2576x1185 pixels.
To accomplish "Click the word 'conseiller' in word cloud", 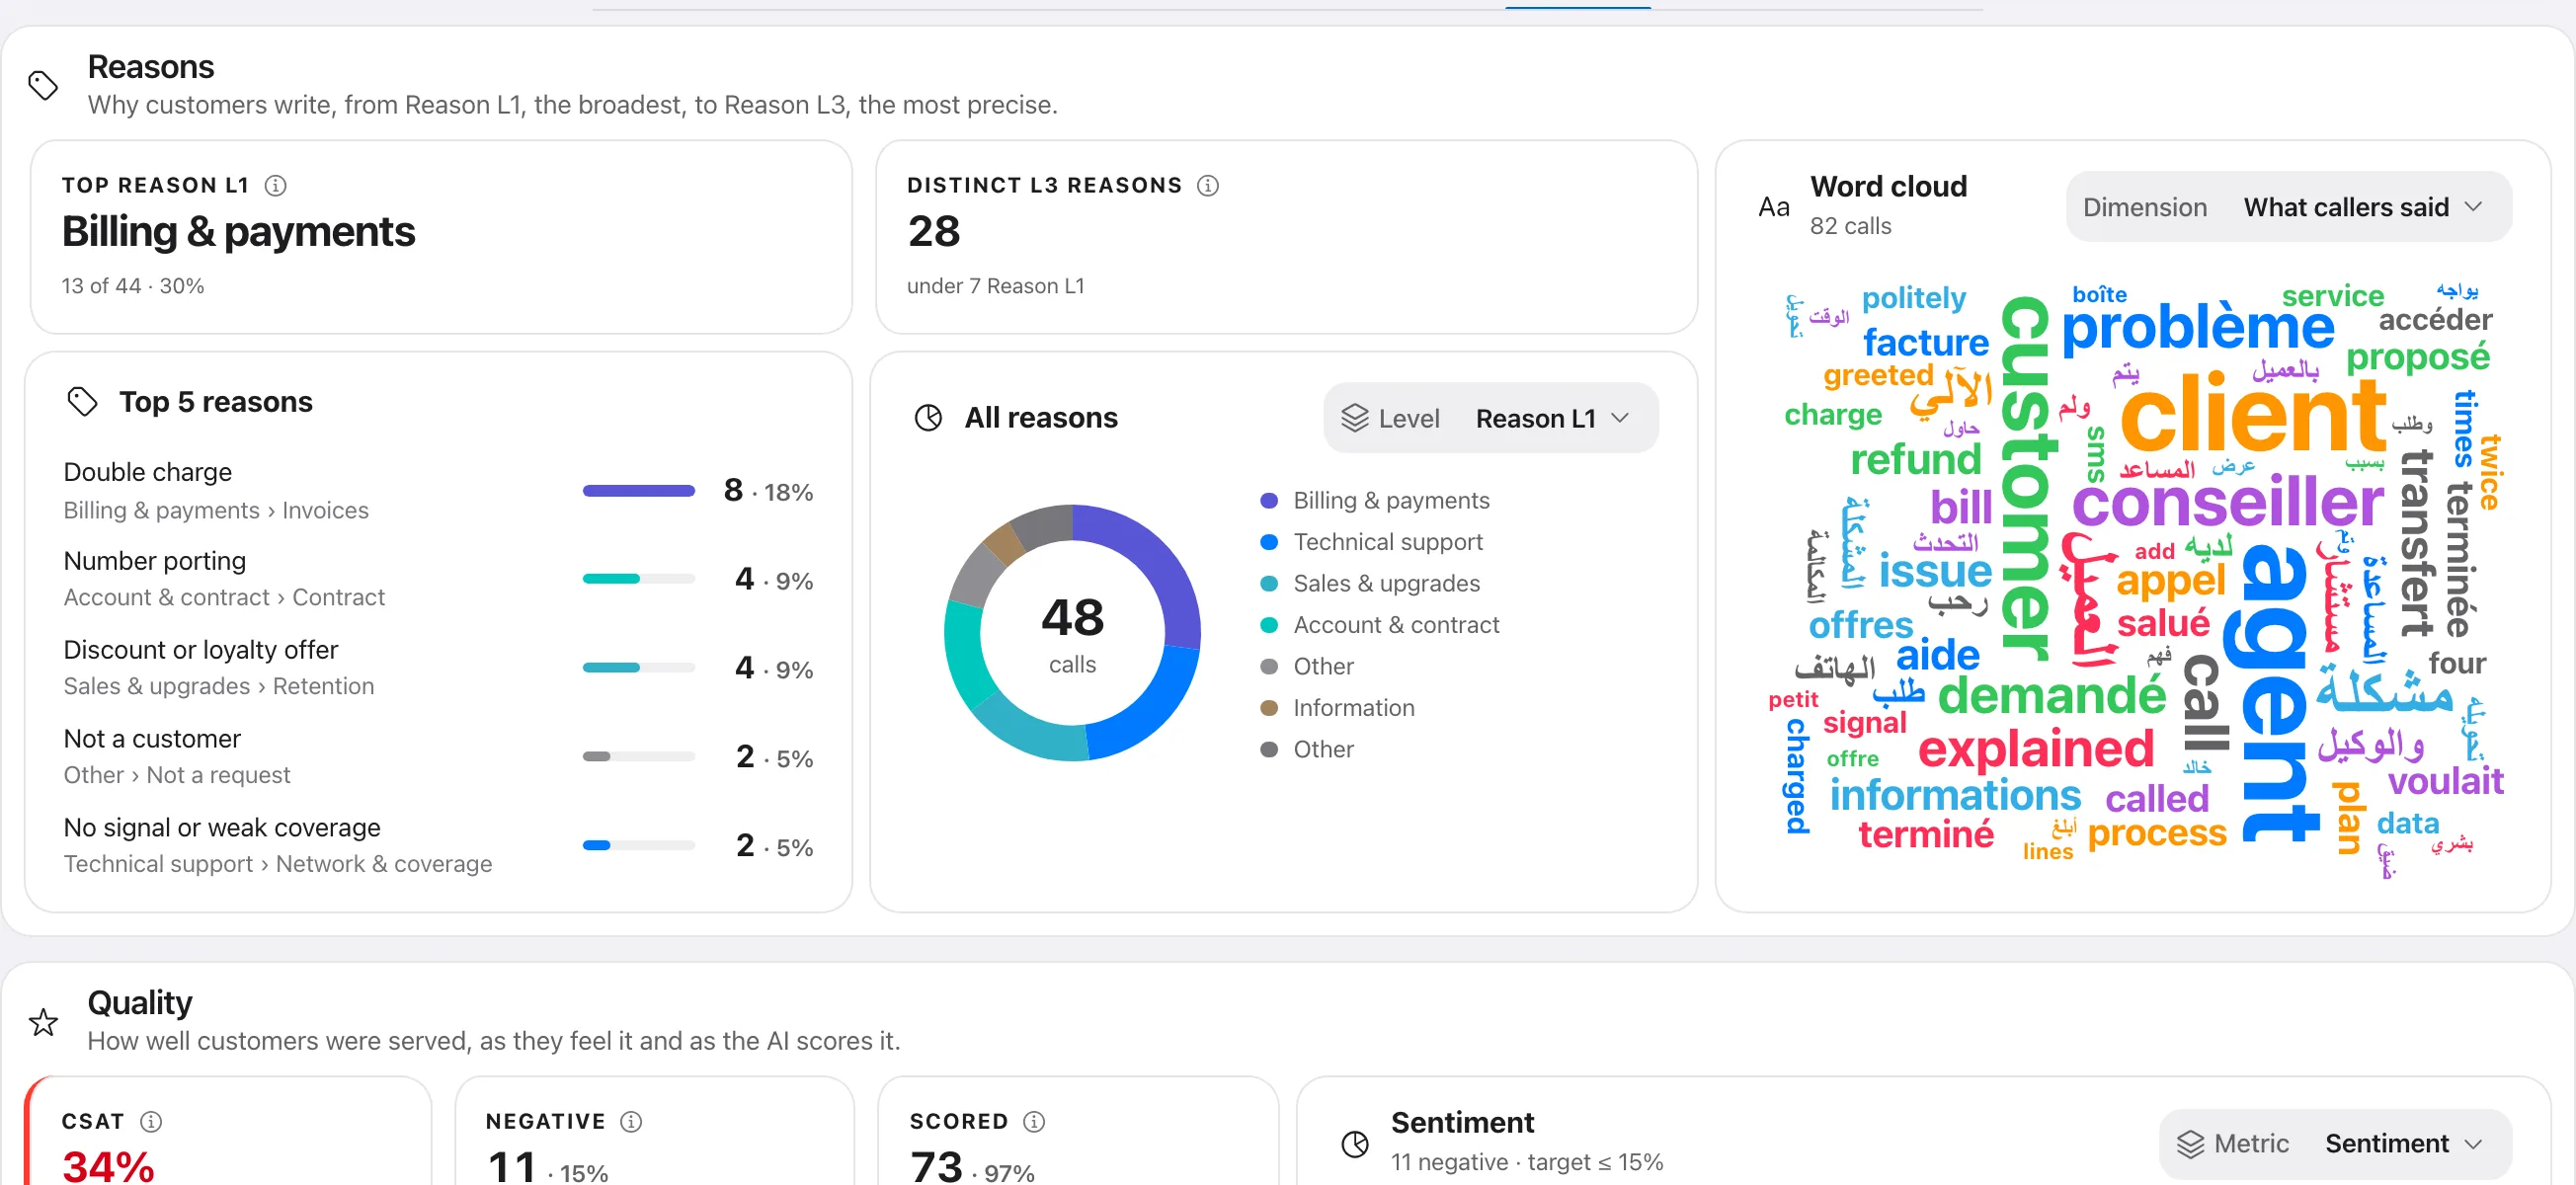I will (2227, 503).
